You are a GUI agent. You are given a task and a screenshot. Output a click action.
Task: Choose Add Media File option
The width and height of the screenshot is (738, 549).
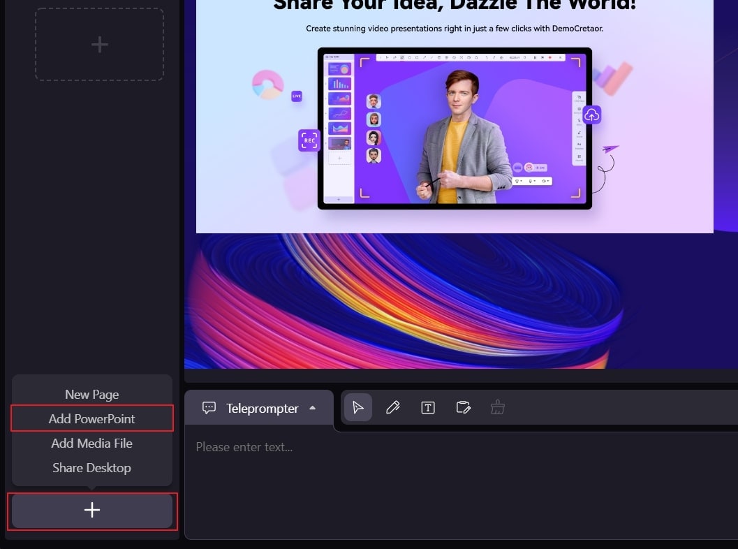(x=91, y=443)
